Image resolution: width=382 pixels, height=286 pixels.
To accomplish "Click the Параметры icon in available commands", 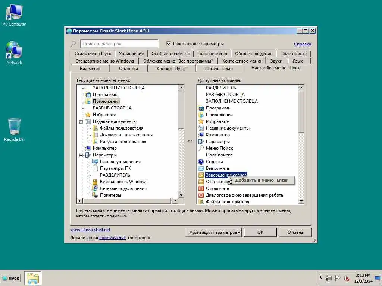I will tap(201, 142).
